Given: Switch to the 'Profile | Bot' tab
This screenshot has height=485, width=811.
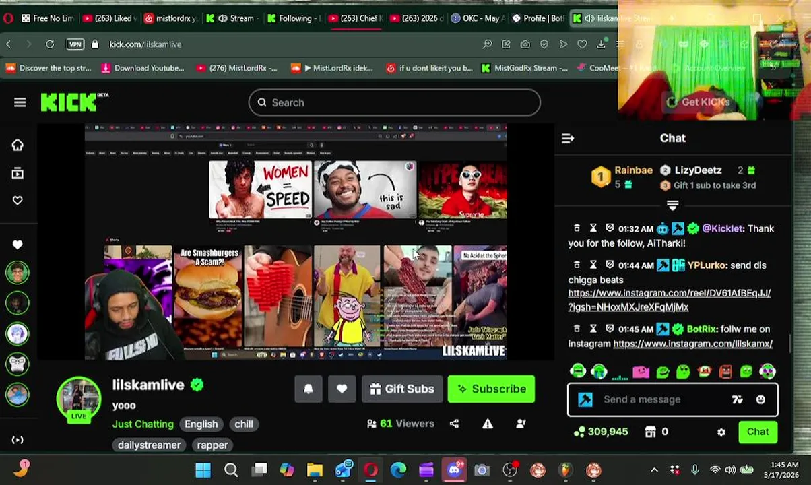Looking at the screenshot, I should coord(539,18).
